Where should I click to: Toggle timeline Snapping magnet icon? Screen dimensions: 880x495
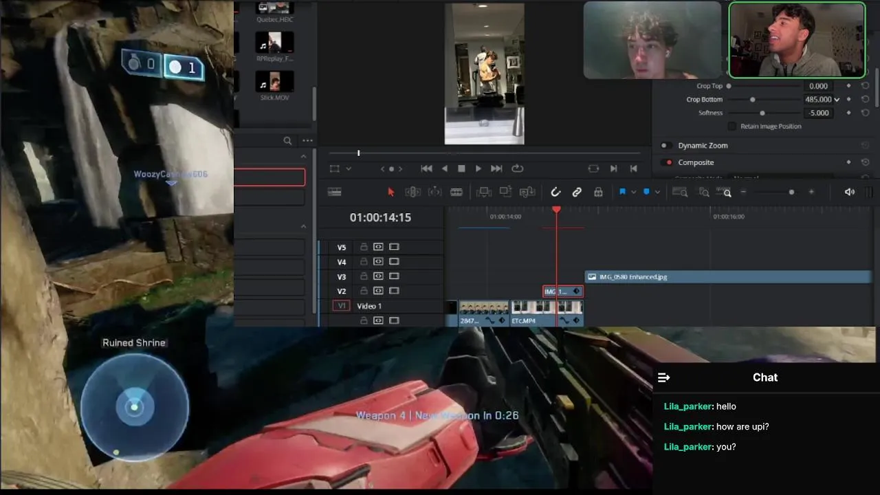[555, 192]
